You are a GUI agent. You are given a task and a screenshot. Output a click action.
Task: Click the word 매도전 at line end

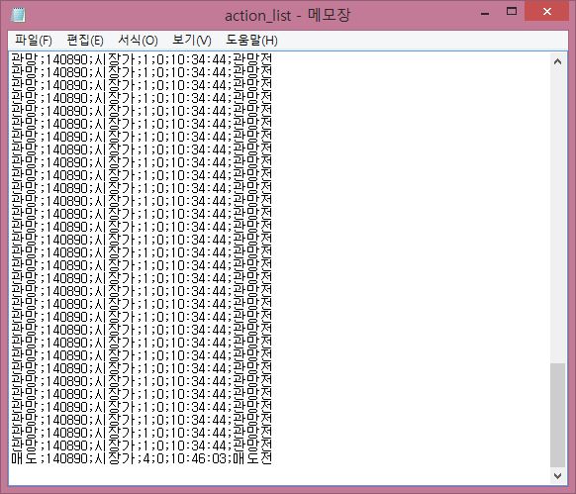(252, 458)
